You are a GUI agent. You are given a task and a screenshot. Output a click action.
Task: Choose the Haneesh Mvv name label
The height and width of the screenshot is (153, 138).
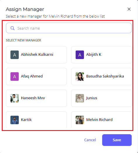pyautogui.click(x=33, y=98)
